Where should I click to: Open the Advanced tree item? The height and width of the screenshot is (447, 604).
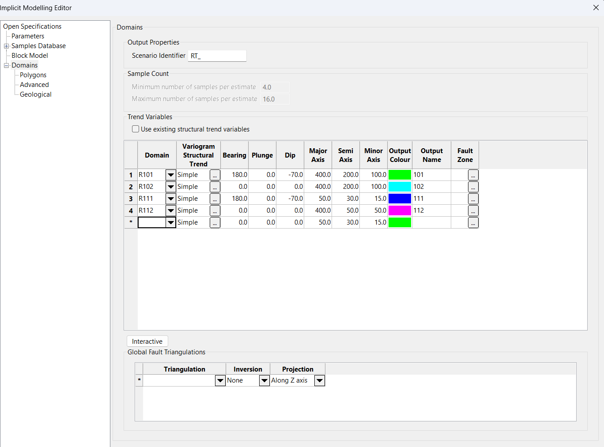(34, 85)
